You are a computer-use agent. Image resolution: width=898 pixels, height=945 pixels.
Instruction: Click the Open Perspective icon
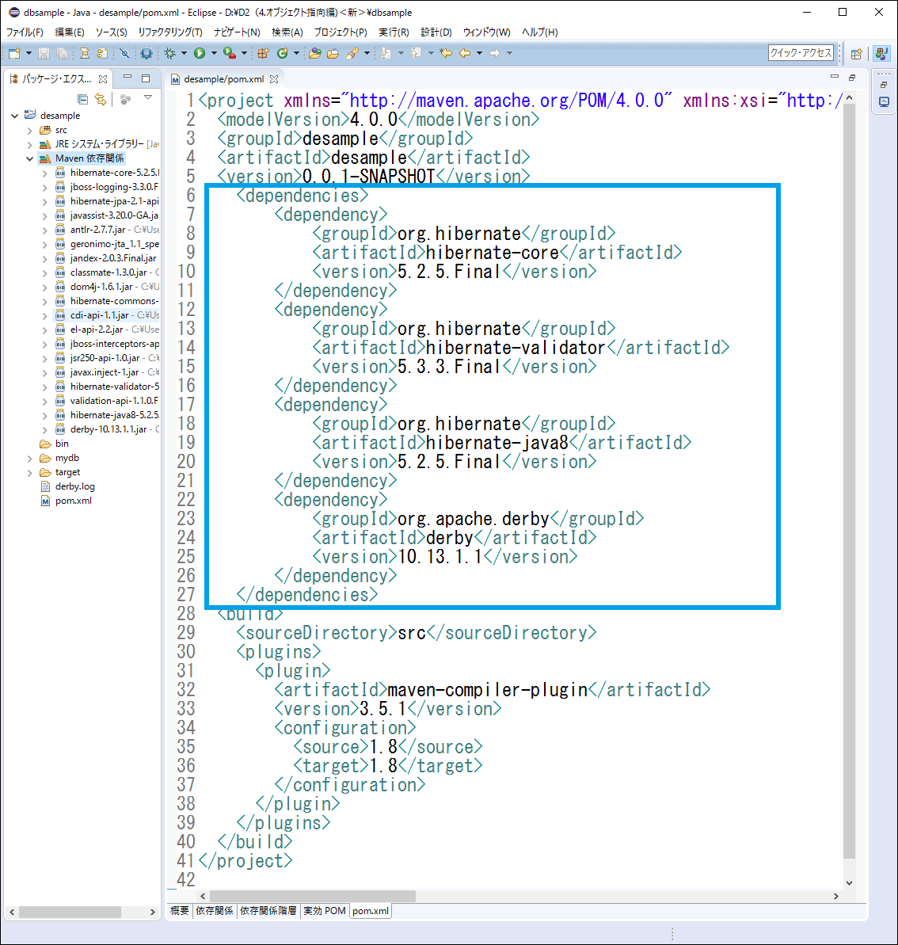[856, 54]
